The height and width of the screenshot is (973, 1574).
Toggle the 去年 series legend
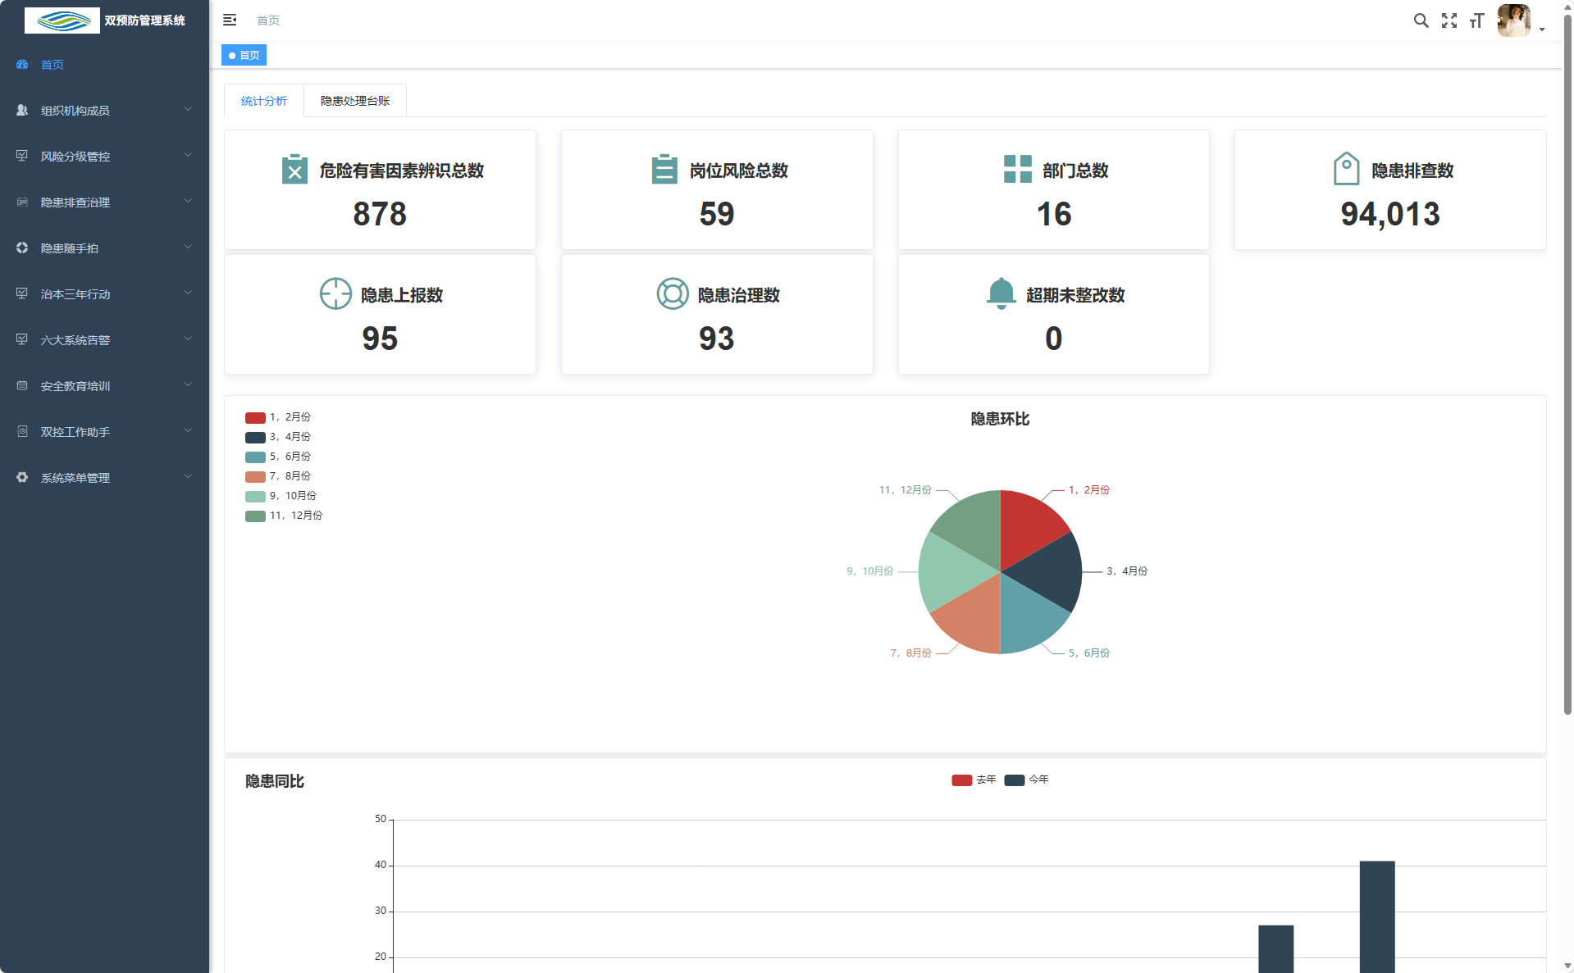(974, 780)
